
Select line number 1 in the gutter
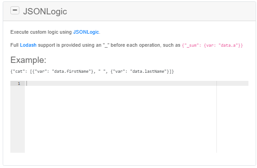tap(19, 84)
